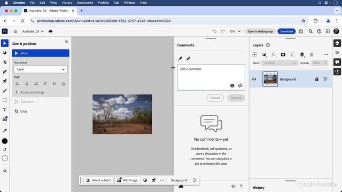Screen dimensions: 342x192
Task: Swap foreground and background colors
Action: 5,149
